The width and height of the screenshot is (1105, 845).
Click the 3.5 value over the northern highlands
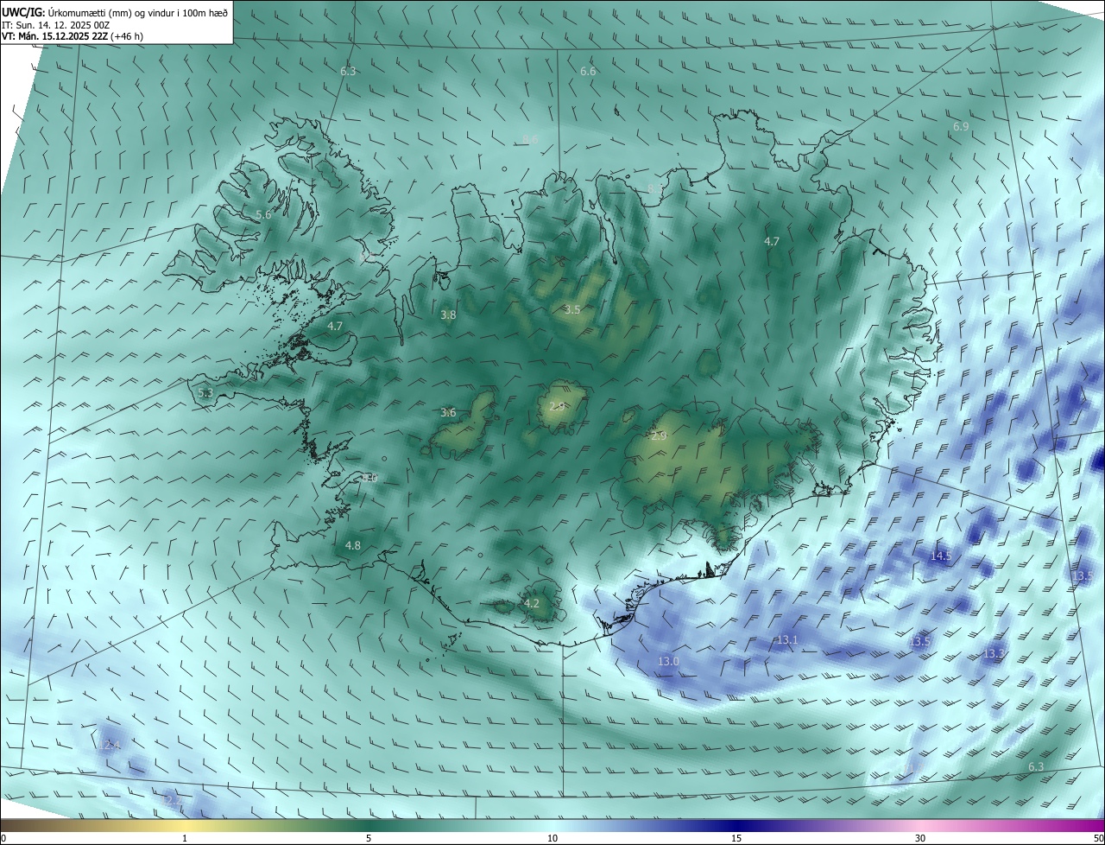point(572,309)
